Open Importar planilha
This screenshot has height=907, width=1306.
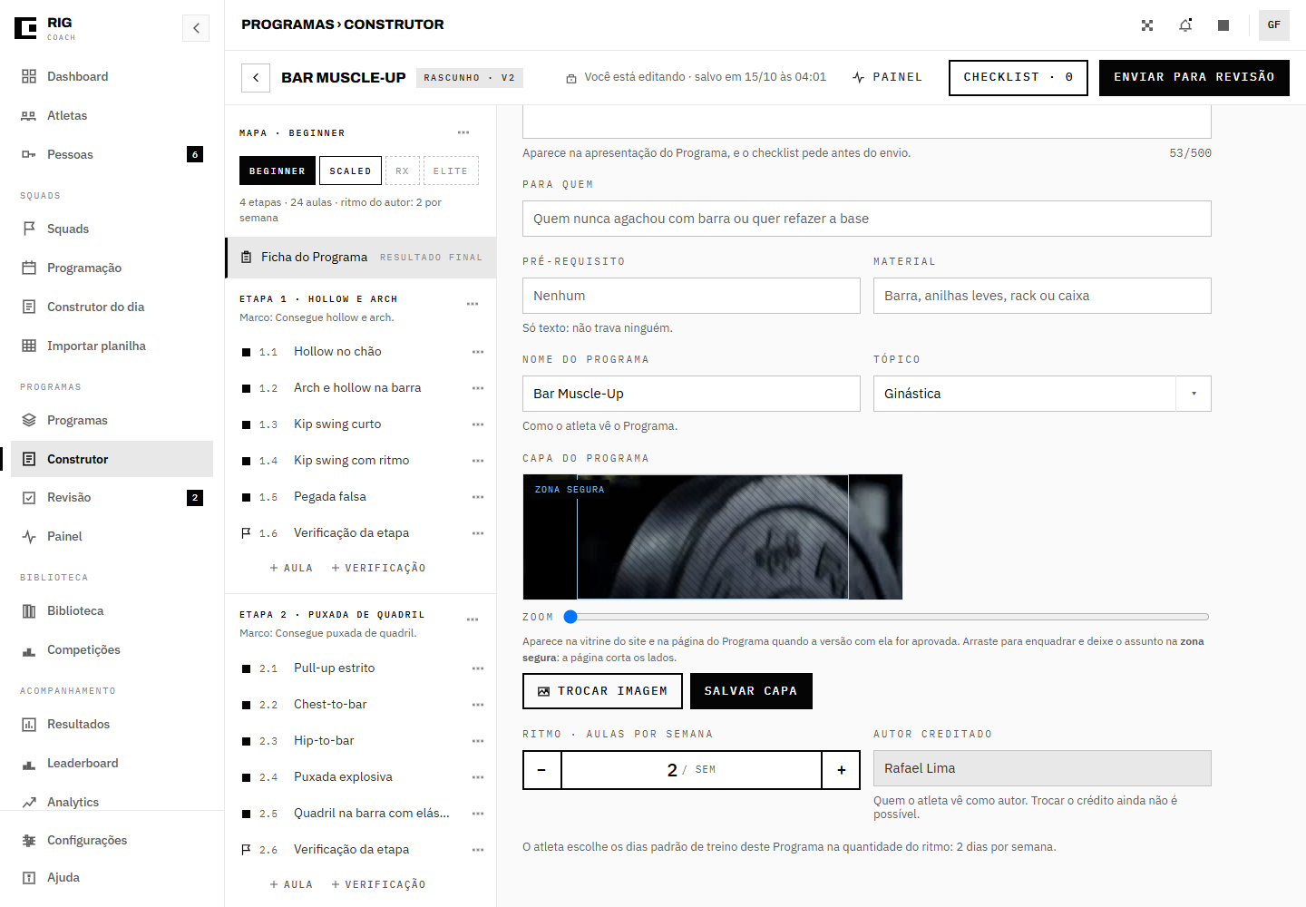[x=112, y=346]
